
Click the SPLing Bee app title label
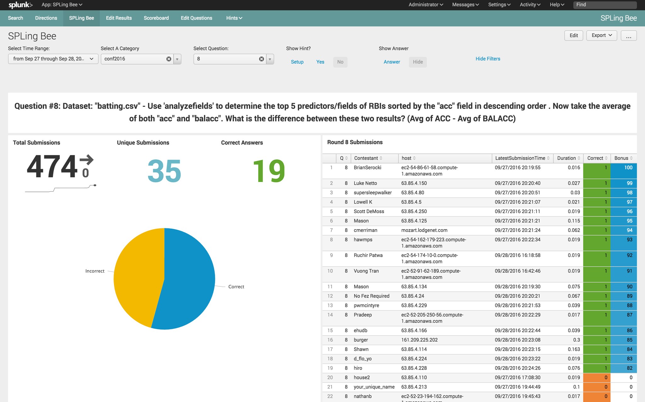coord(619,18)
